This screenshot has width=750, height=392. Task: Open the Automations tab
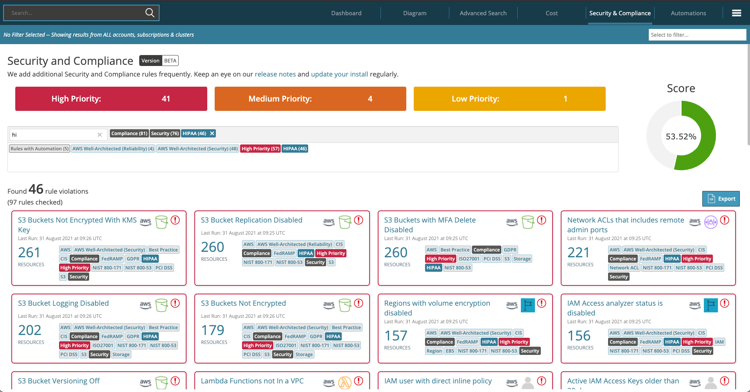689,13
